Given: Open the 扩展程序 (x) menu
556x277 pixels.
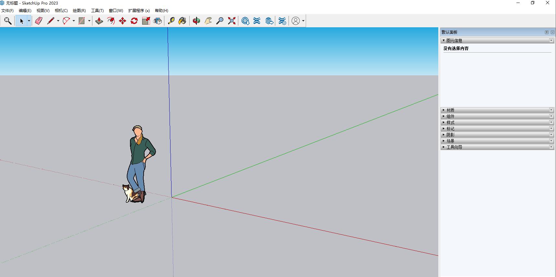Looking at the screenshot, I should [x=139, y=11].
